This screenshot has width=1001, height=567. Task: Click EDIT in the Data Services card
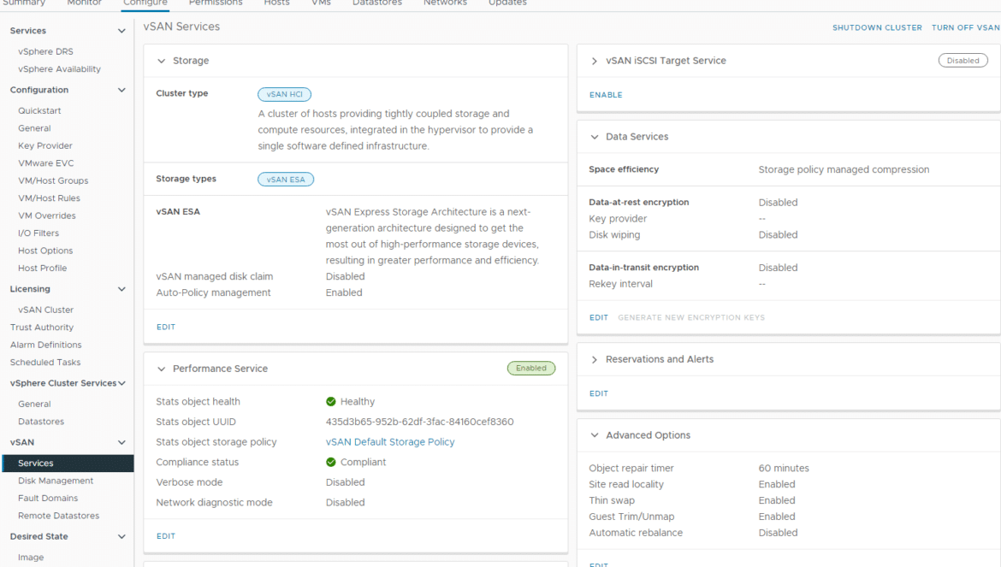tap(599, 317)
